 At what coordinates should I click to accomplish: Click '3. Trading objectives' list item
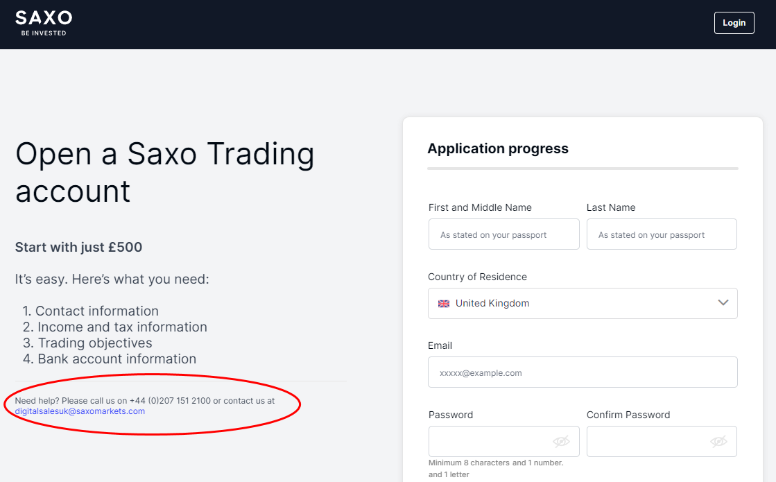pos(87,343)
